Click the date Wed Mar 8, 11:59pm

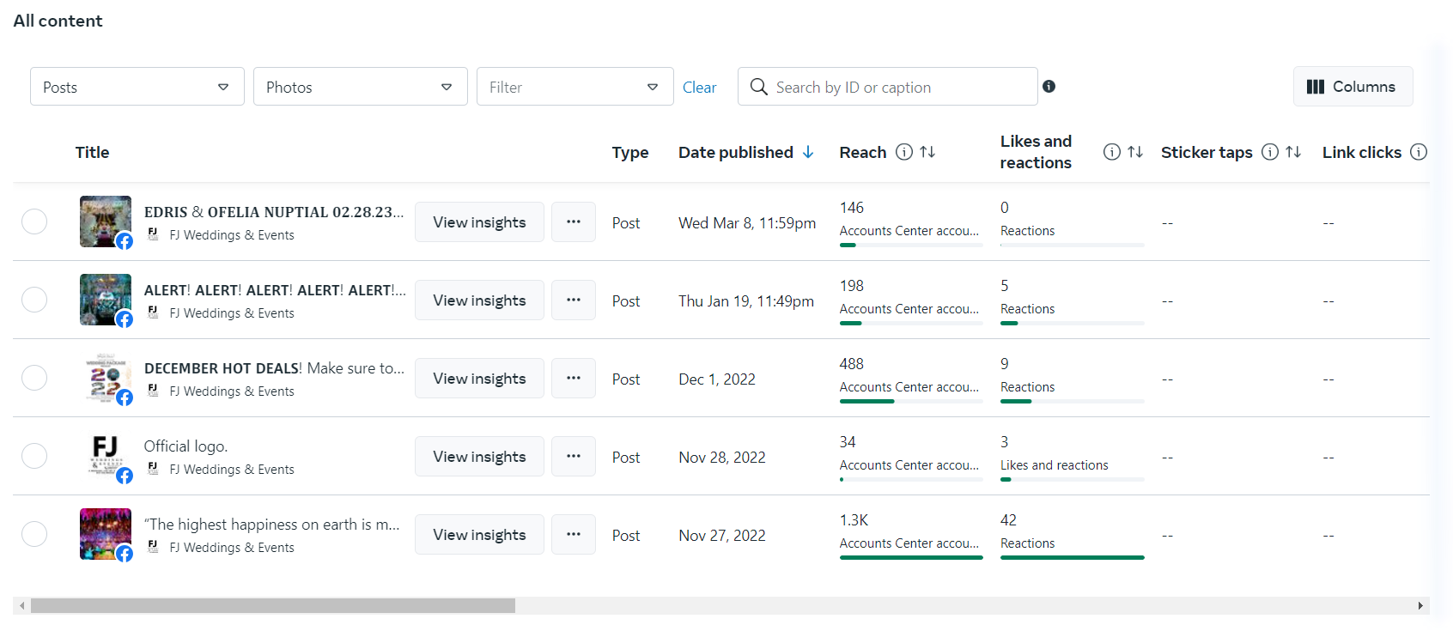point(747,223)
